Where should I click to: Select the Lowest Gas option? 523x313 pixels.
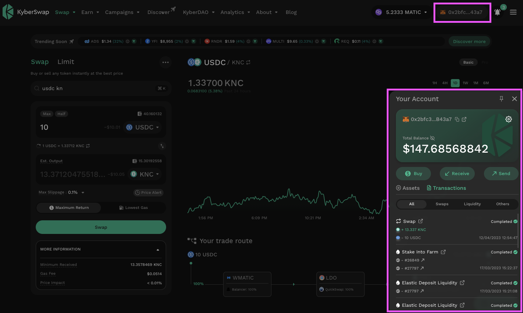(133, 208)
